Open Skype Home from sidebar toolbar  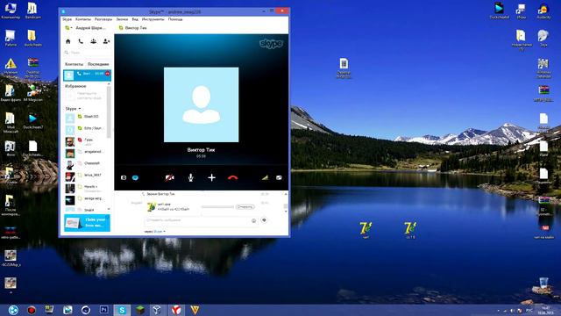click(x=68, y=41)
